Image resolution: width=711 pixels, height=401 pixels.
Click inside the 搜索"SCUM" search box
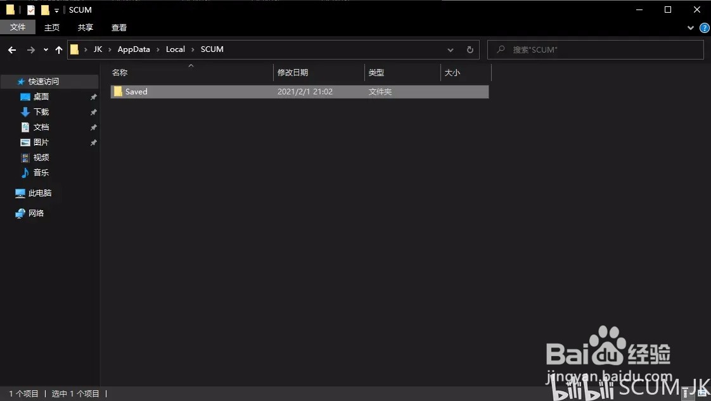click(x=596, y=49)
